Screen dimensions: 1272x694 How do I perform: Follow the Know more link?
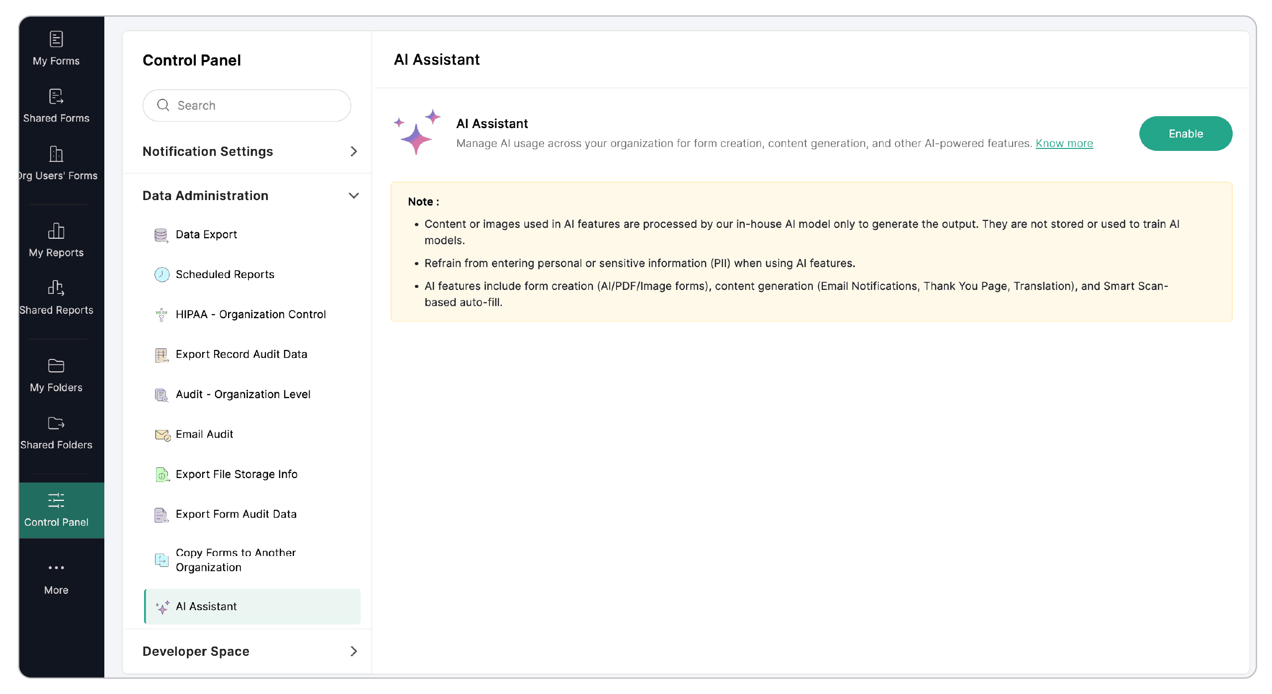[x=1064, y=143]
